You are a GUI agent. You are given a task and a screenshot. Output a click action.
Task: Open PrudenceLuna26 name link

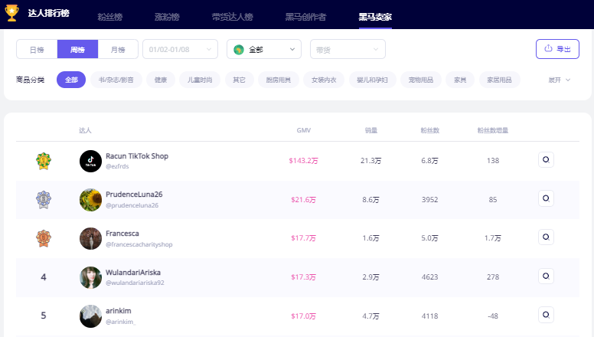[x=134, y=195]
